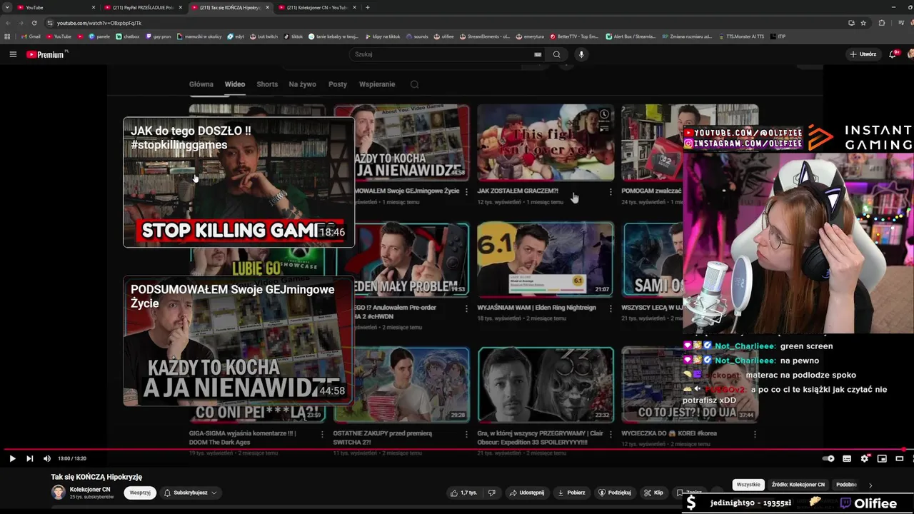Select the Wszystkie filter chip
Screen dimensions: 914x514
(748, 485)
